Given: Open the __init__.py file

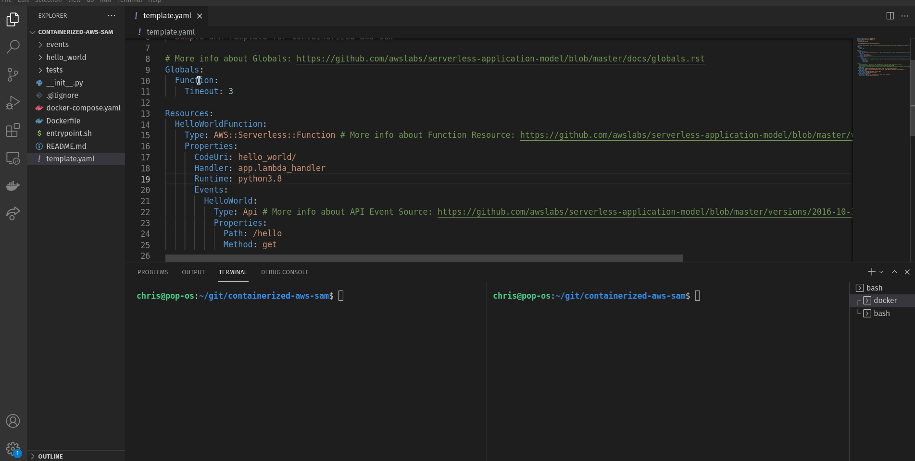Looking at the screenshot, I should click(x=76, y=83).
